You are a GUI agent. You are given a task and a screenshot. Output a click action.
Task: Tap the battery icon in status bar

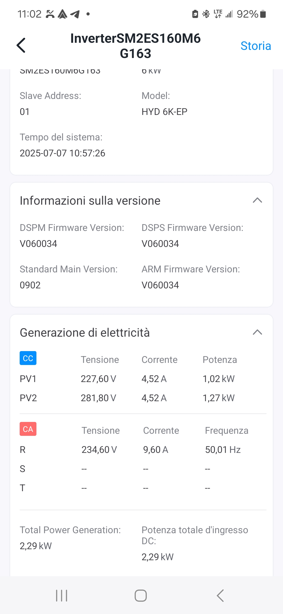(x=263, y=14)
